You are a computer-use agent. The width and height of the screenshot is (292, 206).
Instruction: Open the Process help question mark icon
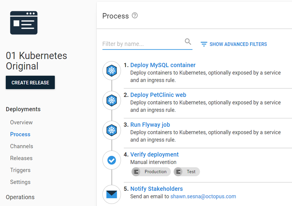[135, 16]
